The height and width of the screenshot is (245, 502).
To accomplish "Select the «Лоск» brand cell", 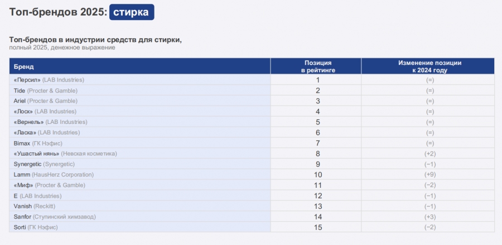I will click(45, 112).
